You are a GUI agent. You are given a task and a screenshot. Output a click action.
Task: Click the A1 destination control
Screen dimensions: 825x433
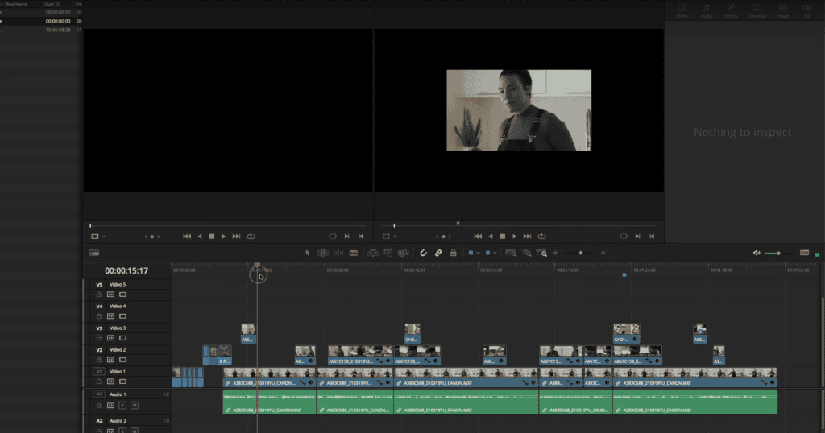point(98,394)
